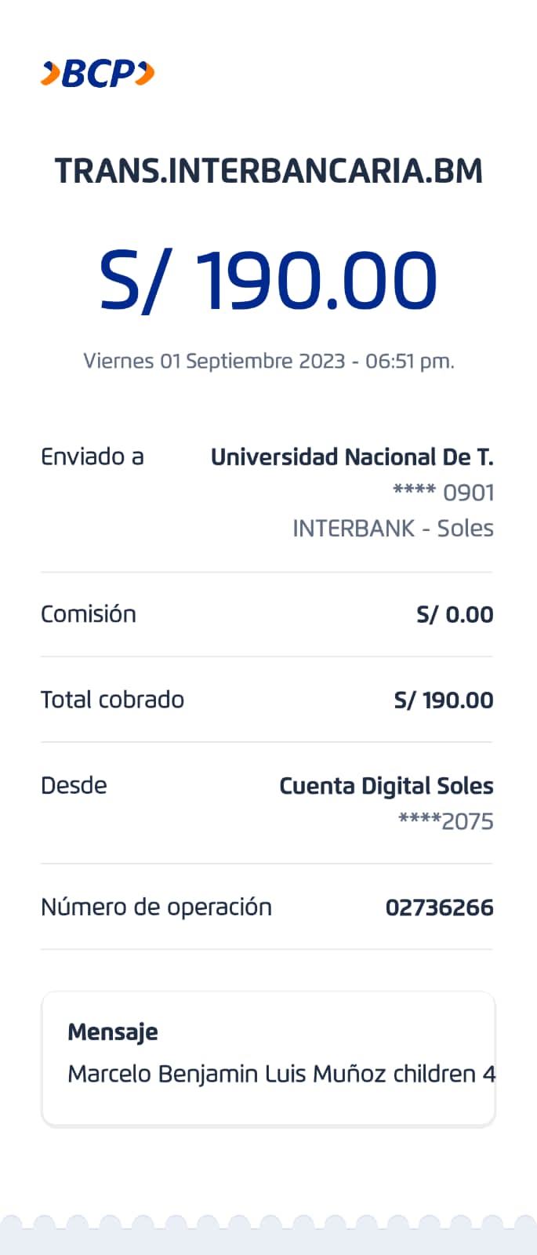The width and height of the screenshot is (537, 1255).
Task: Tap recipient Universidad Nacional De T.
Action: [x=352, y=457]
